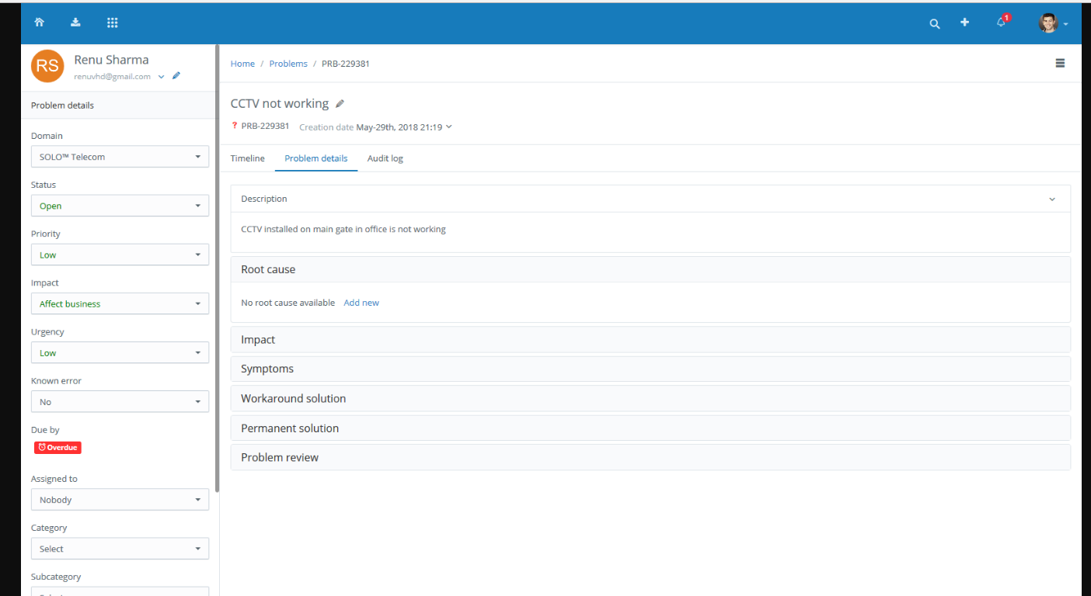Click the pencil icon beside user email
Screen dimensions: 1091x596
pos(176,76)
